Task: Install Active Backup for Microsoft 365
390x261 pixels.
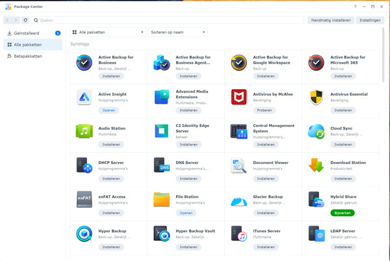Action: tap(343, 76)
